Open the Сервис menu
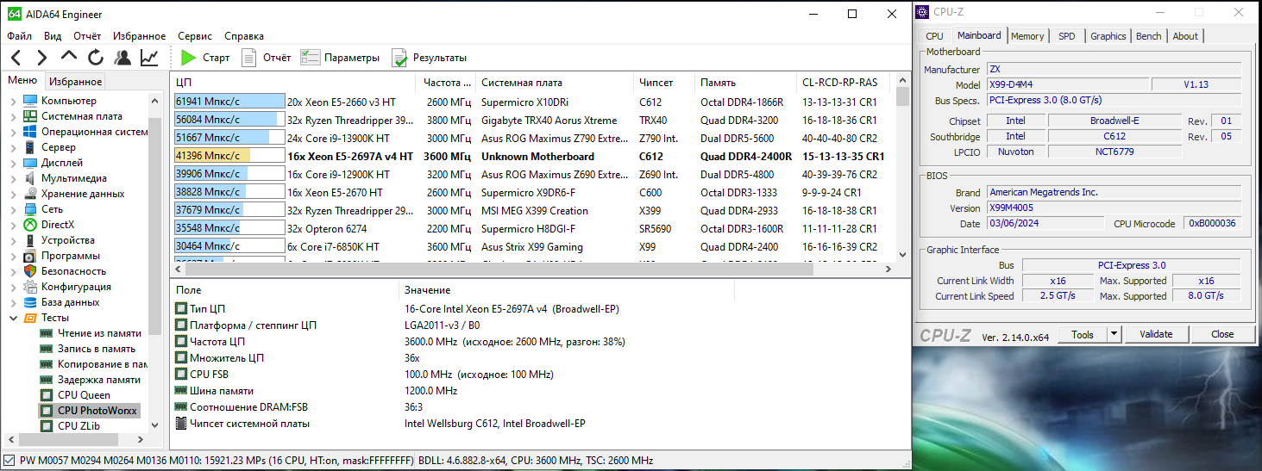The width and height of the screenshot is (1262, 471). point(195,36)
